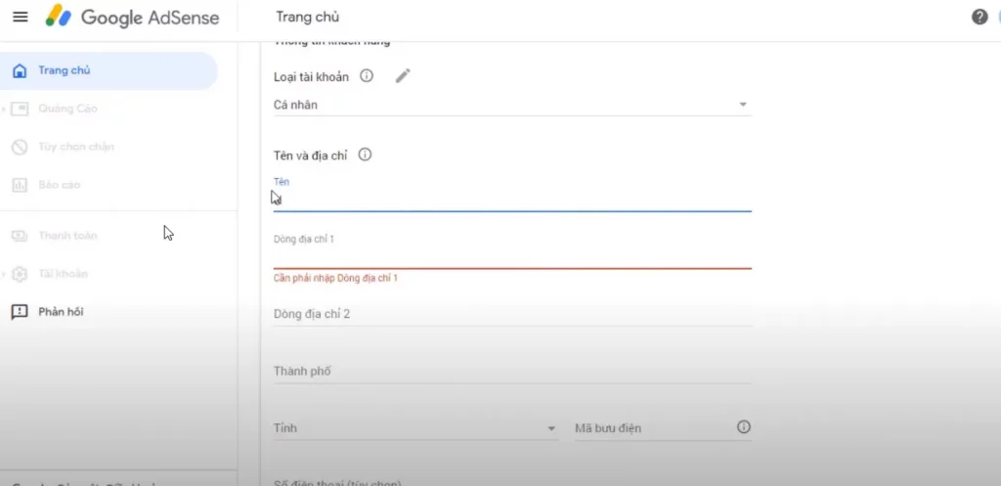Open the Cá nhân account type dropdown
The width and height of the screenshot is (1001, 486).
(x=511, y=105)
